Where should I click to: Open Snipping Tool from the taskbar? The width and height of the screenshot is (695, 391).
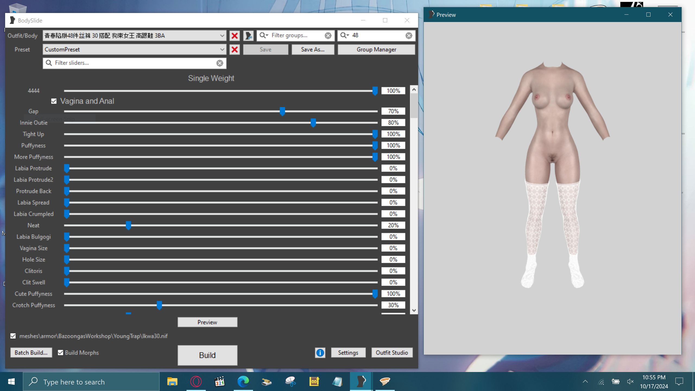point(290,381)
